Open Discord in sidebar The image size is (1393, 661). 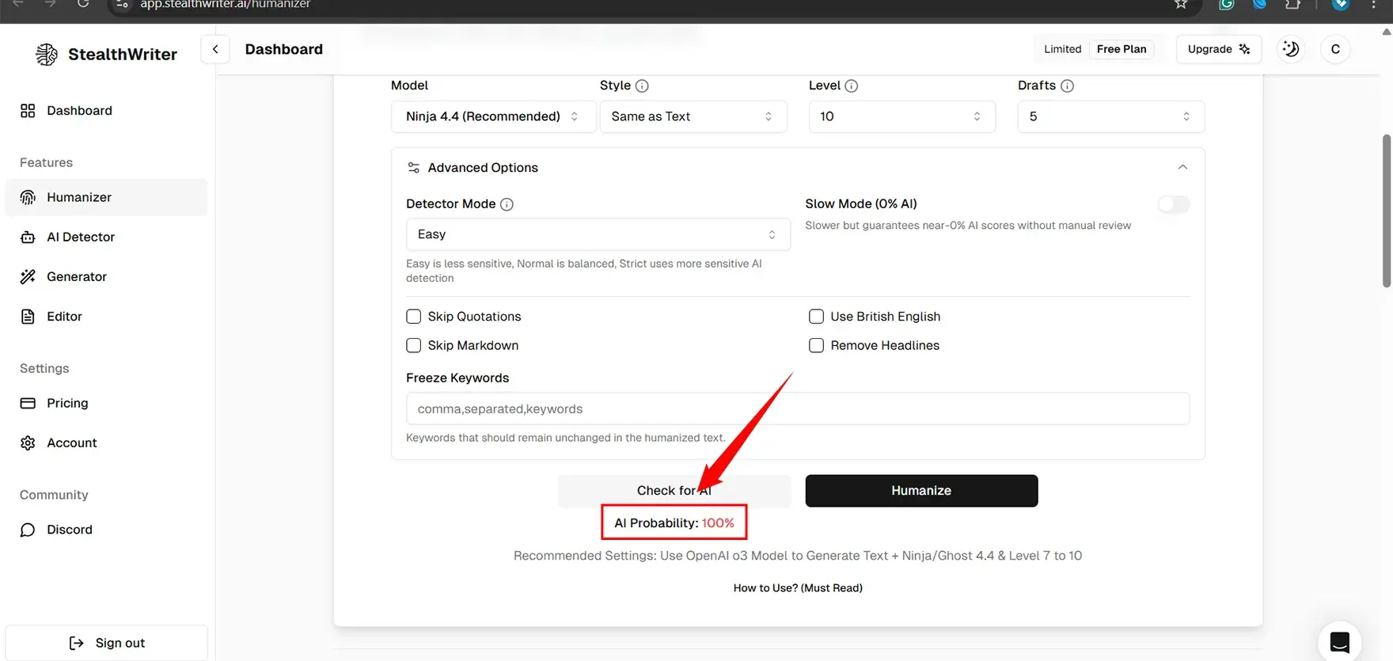click(106, 530)
